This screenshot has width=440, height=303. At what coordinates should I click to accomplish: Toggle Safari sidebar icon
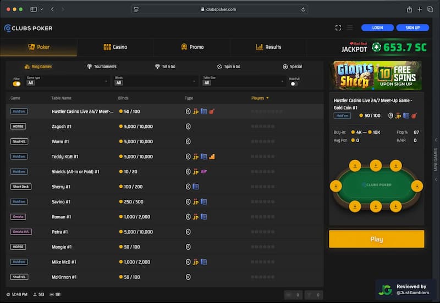pyautogui.click(x=34, y=9)
